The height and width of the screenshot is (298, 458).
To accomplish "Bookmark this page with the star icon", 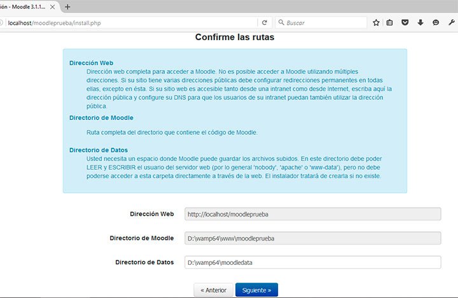I will point(376,22).
